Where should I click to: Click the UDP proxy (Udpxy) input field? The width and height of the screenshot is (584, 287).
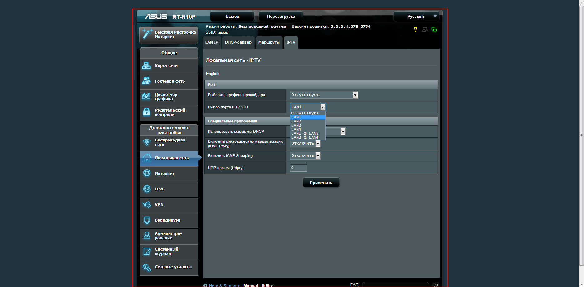pos(298,168)
